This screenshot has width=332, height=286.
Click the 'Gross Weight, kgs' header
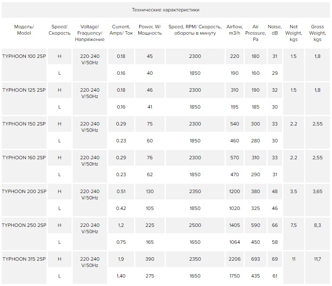317,33
